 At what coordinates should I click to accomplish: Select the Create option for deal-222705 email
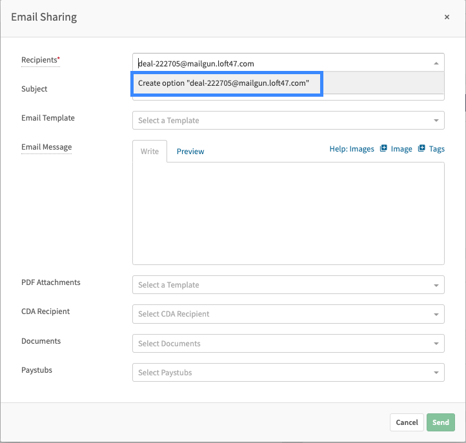(228, 83)
